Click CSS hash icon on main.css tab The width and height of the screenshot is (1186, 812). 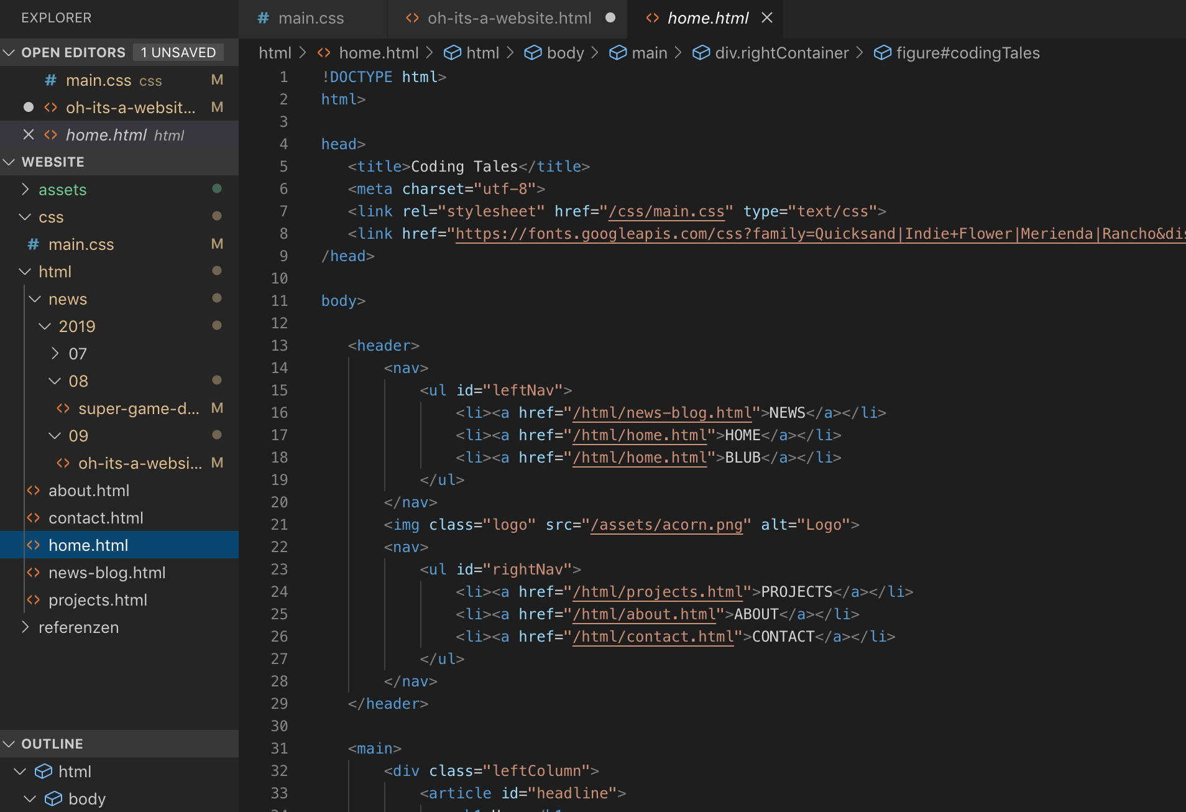263,18
